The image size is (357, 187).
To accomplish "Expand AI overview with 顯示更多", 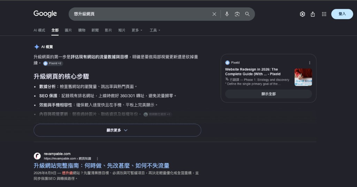I will pos(117,130).
